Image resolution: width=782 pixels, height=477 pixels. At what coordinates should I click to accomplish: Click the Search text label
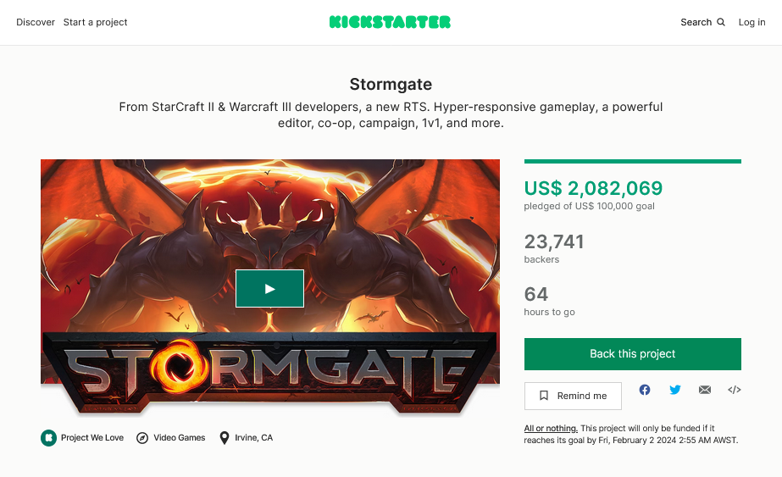click(x=696, y=23)
